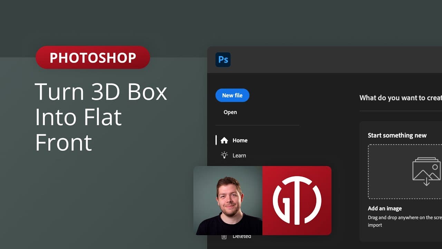Click the presenter webcam thumbnail
442x249 pixels.
tap(228, 201)
